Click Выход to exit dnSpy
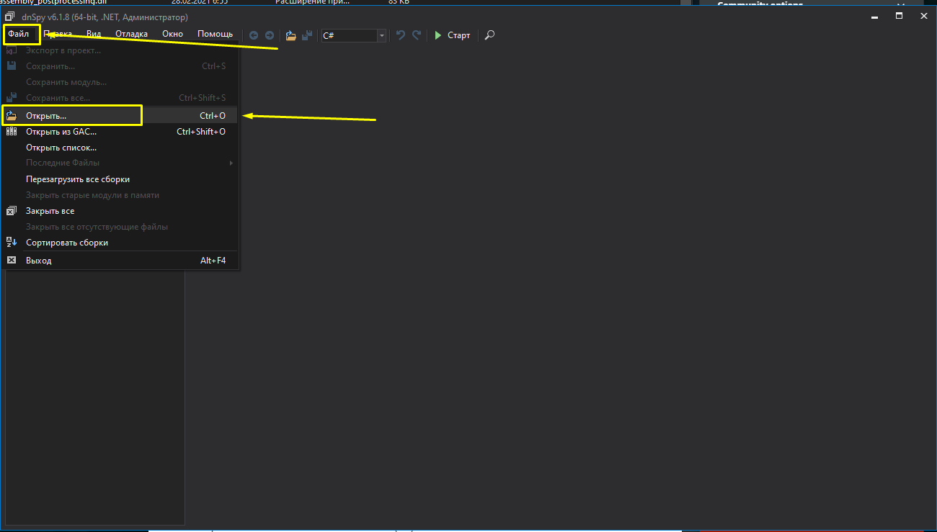The height and width of the screenshot is (532, 937). (x=39, y=261)
